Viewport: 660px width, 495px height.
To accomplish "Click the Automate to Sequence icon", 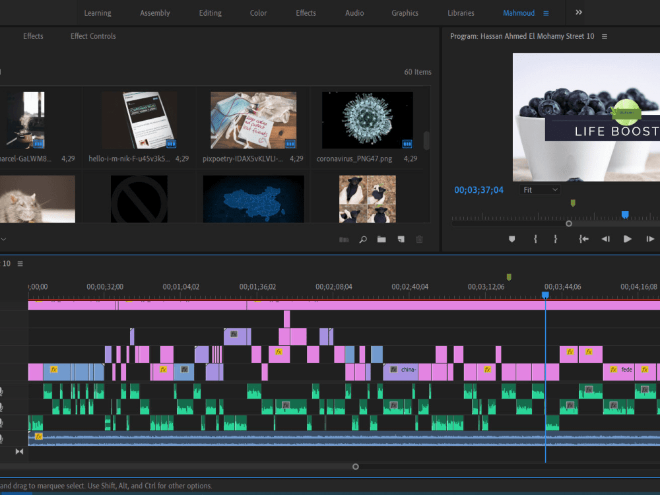I will point(345,240).
